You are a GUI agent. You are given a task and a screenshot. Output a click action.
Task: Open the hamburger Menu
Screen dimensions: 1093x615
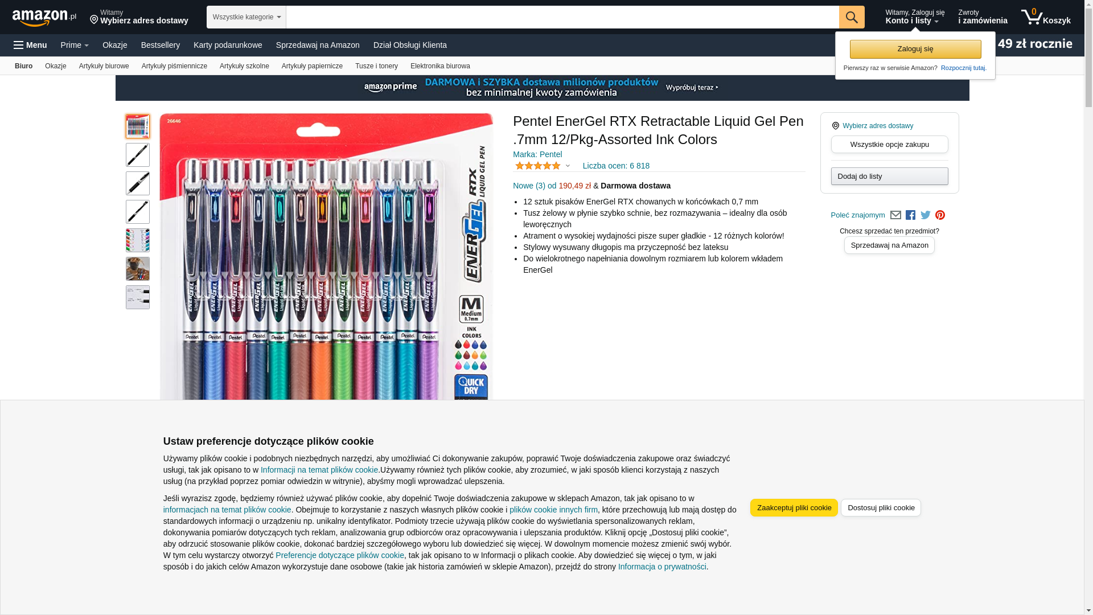(x=30, y=45)
